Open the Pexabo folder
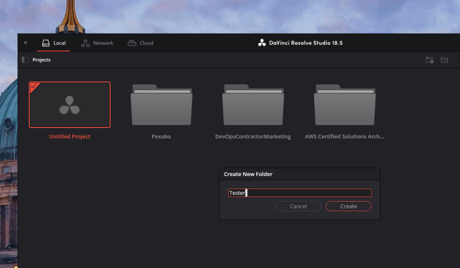 tap(161, 105)
